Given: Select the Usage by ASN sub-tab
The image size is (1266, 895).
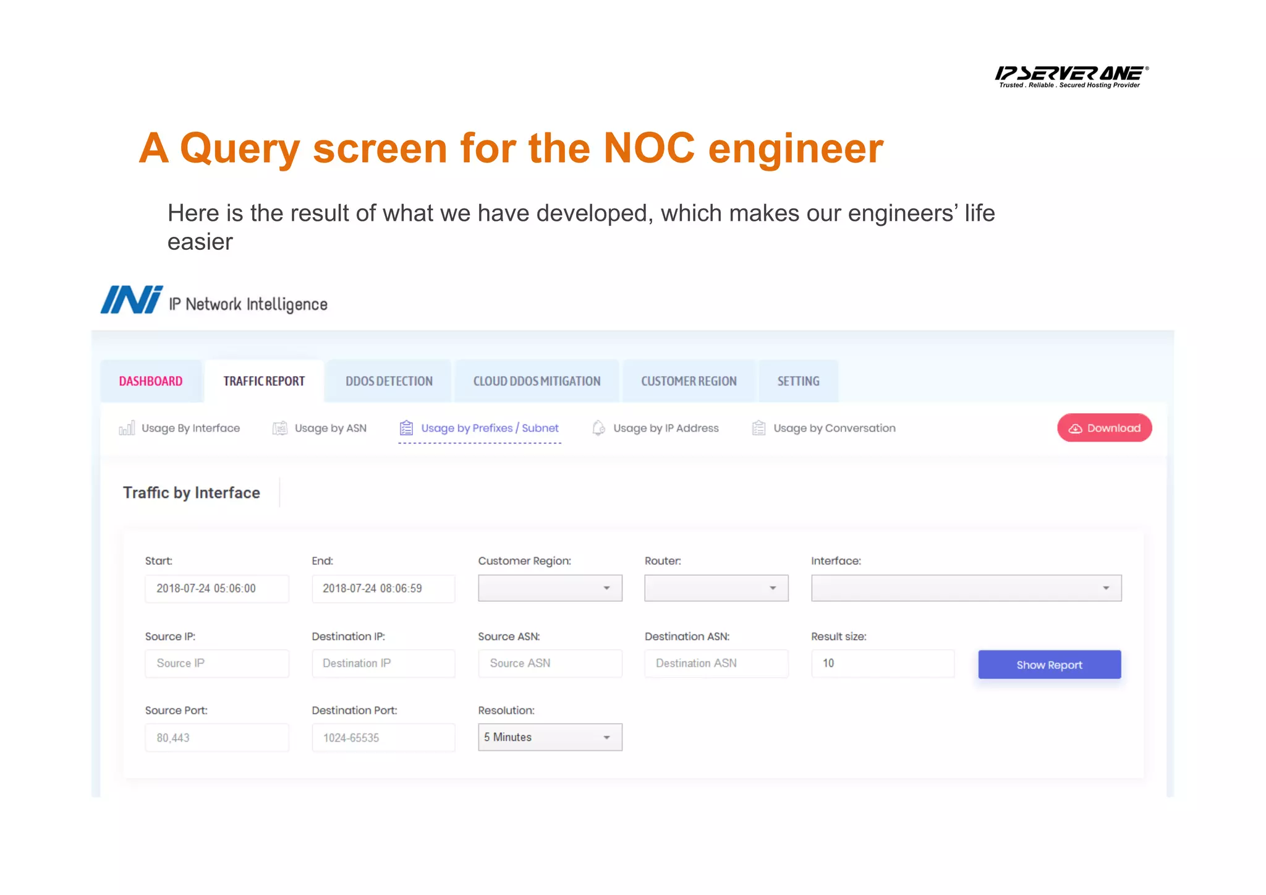Looking at the screenshot, I should pos(320,428).
